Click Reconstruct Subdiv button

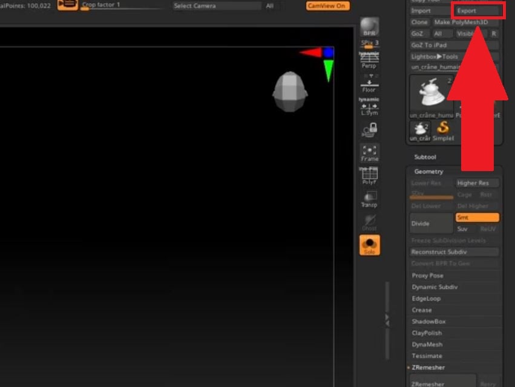(454, 252)
